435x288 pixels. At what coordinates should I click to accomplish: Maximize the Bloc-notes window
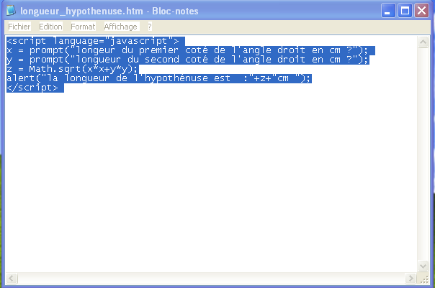(x=405, y=11)
